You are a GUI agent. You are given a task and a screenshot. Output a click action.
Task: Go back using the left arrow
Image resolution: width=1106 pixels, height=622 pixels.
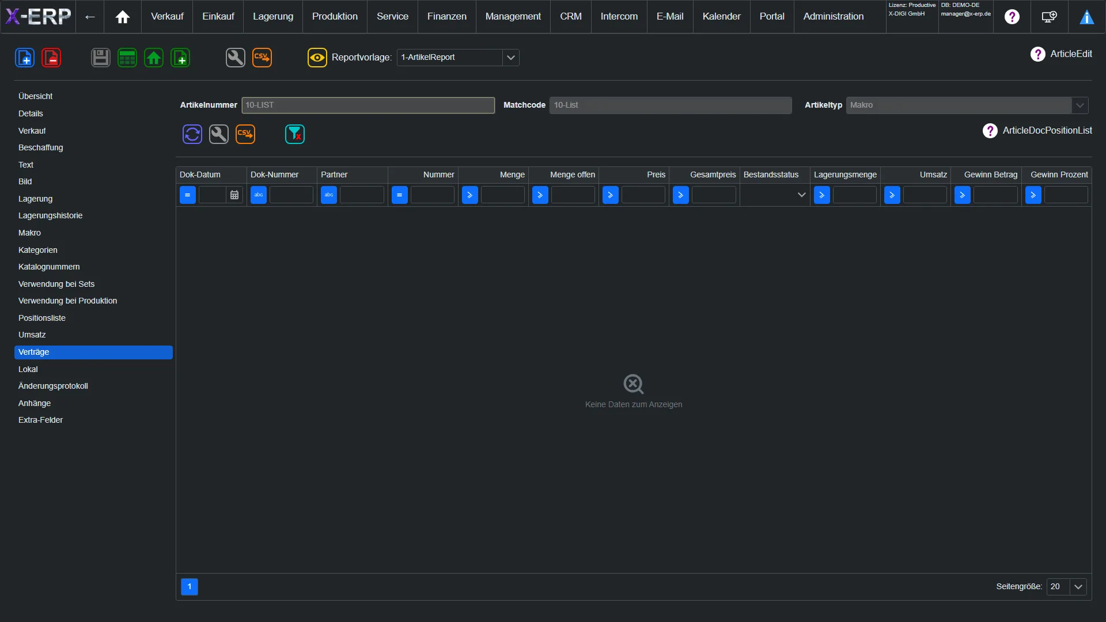point(90,17)
